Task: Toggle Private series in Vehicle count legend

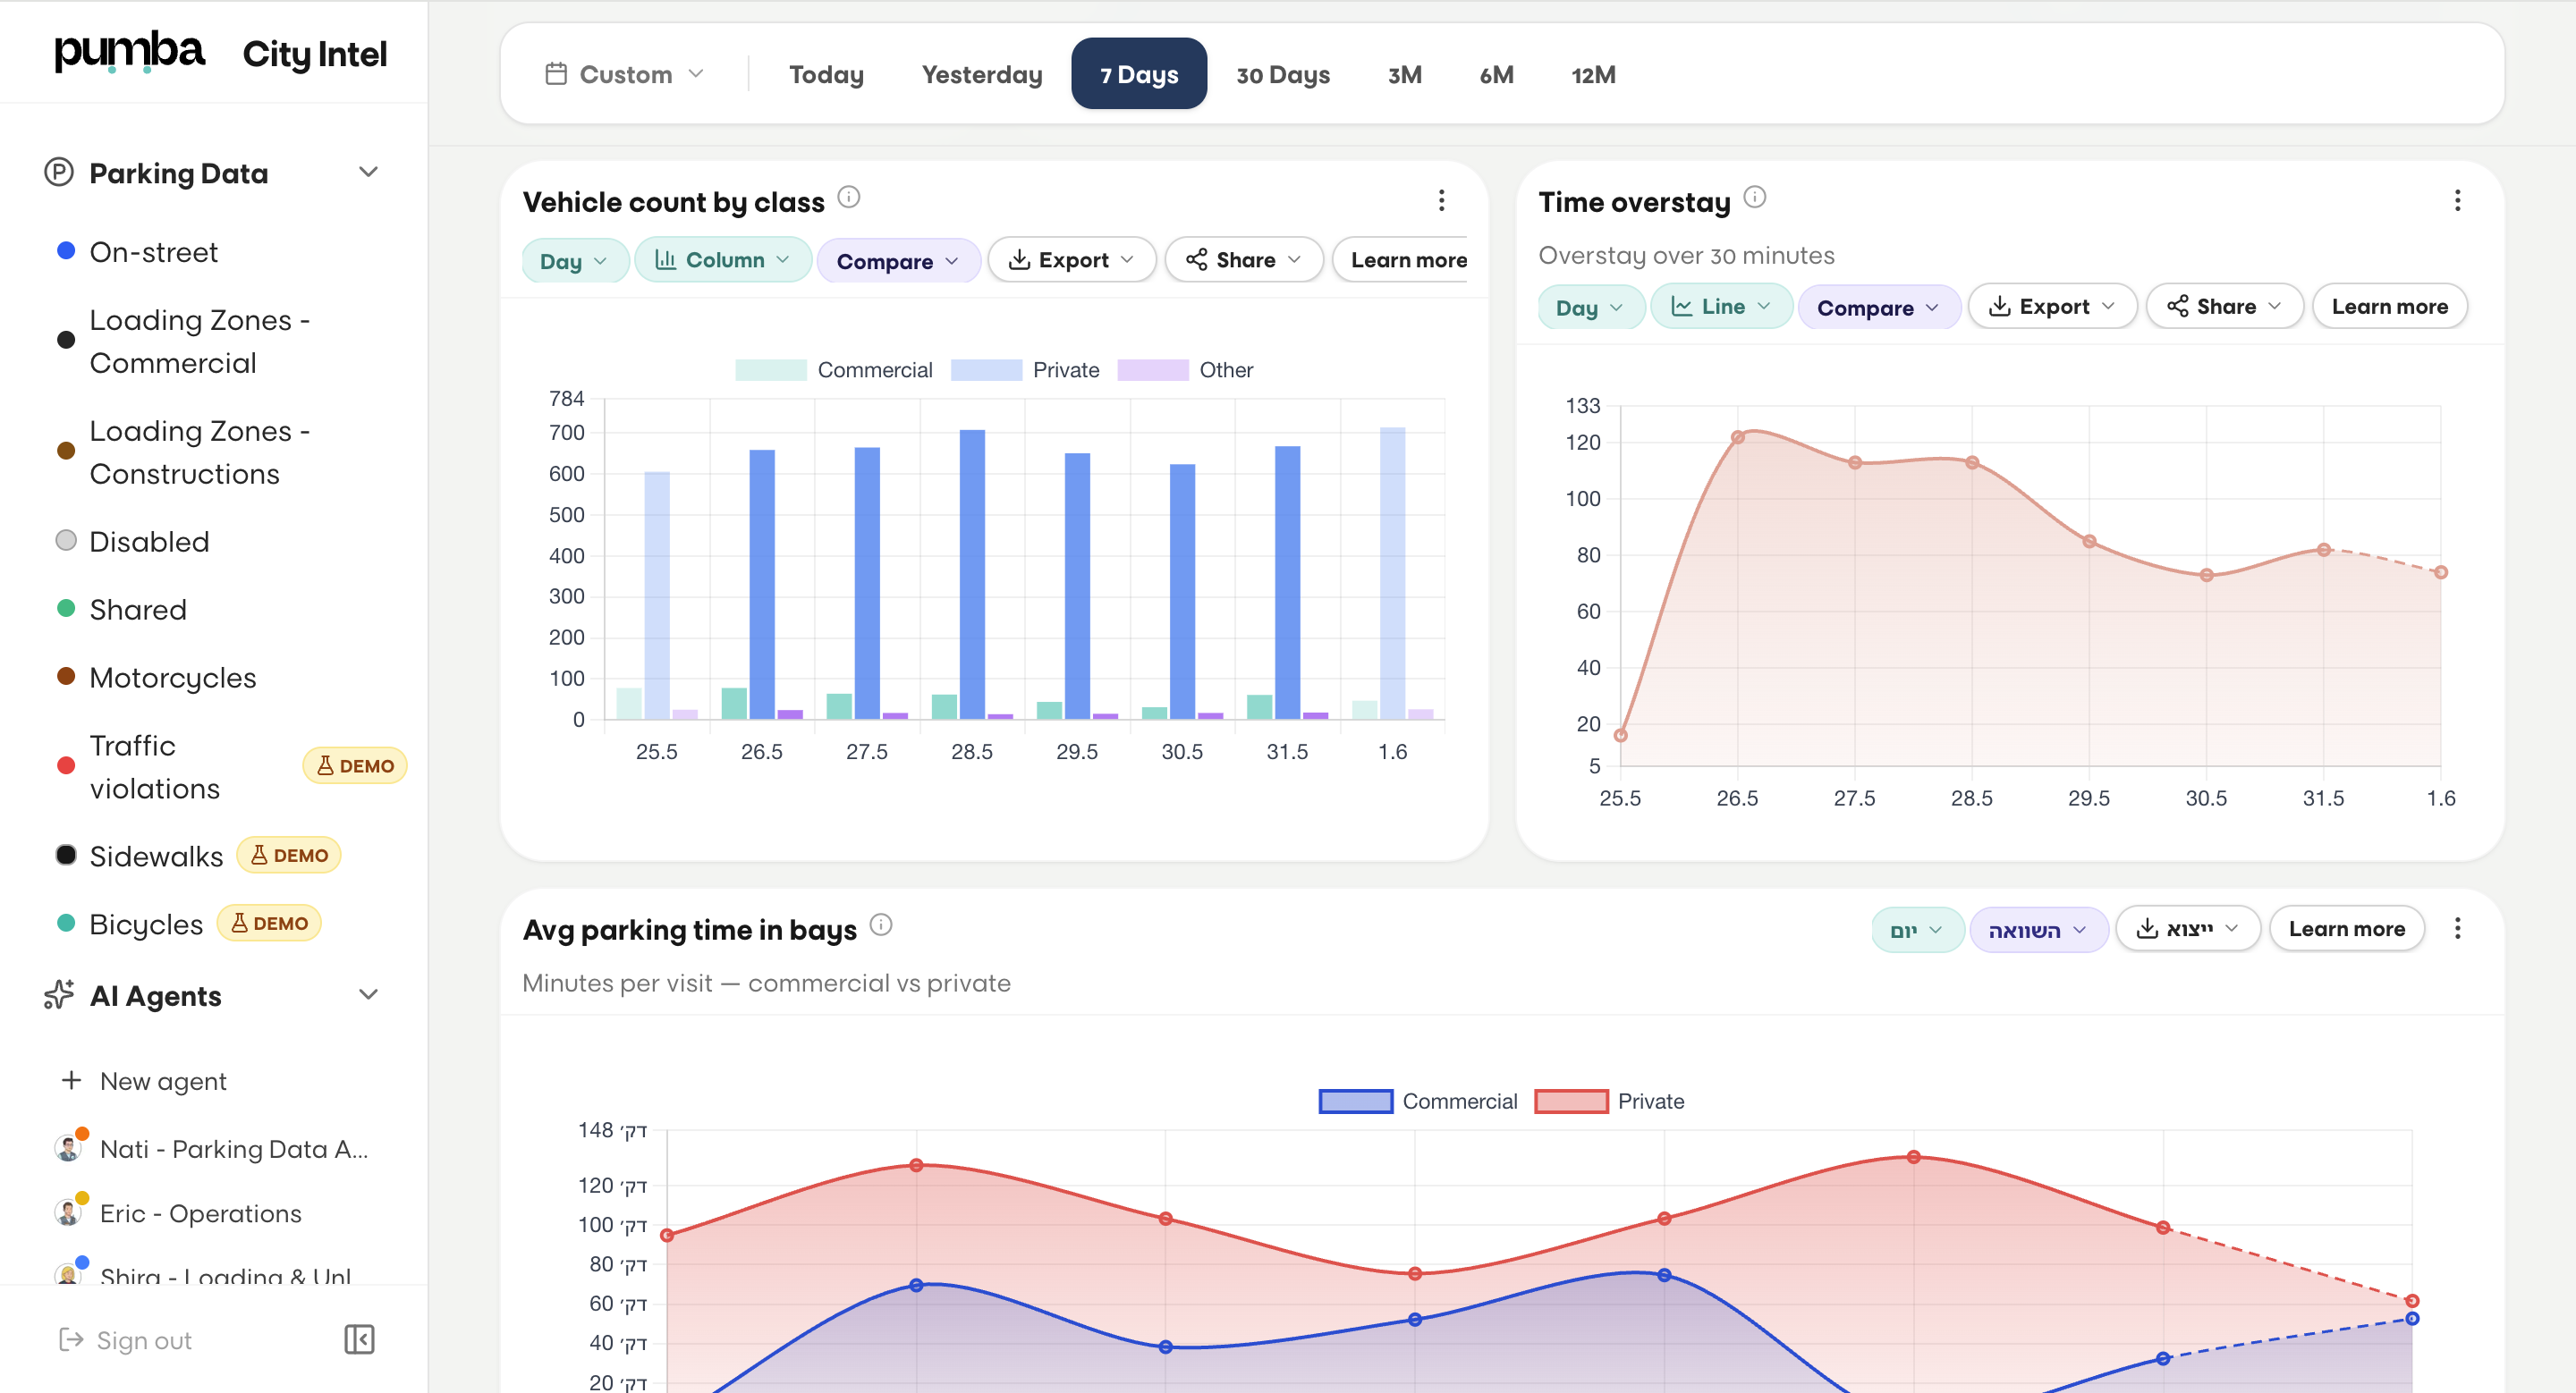Action: pyautogui.click(x=1025, y=370)
